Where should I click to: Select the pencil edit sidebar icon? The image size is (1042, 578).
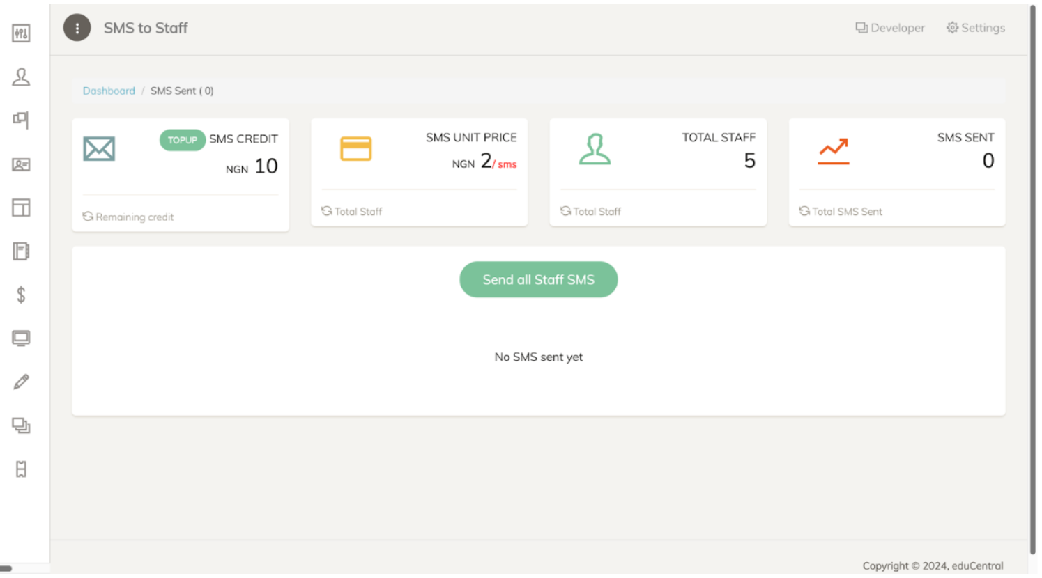coord(21,382)
